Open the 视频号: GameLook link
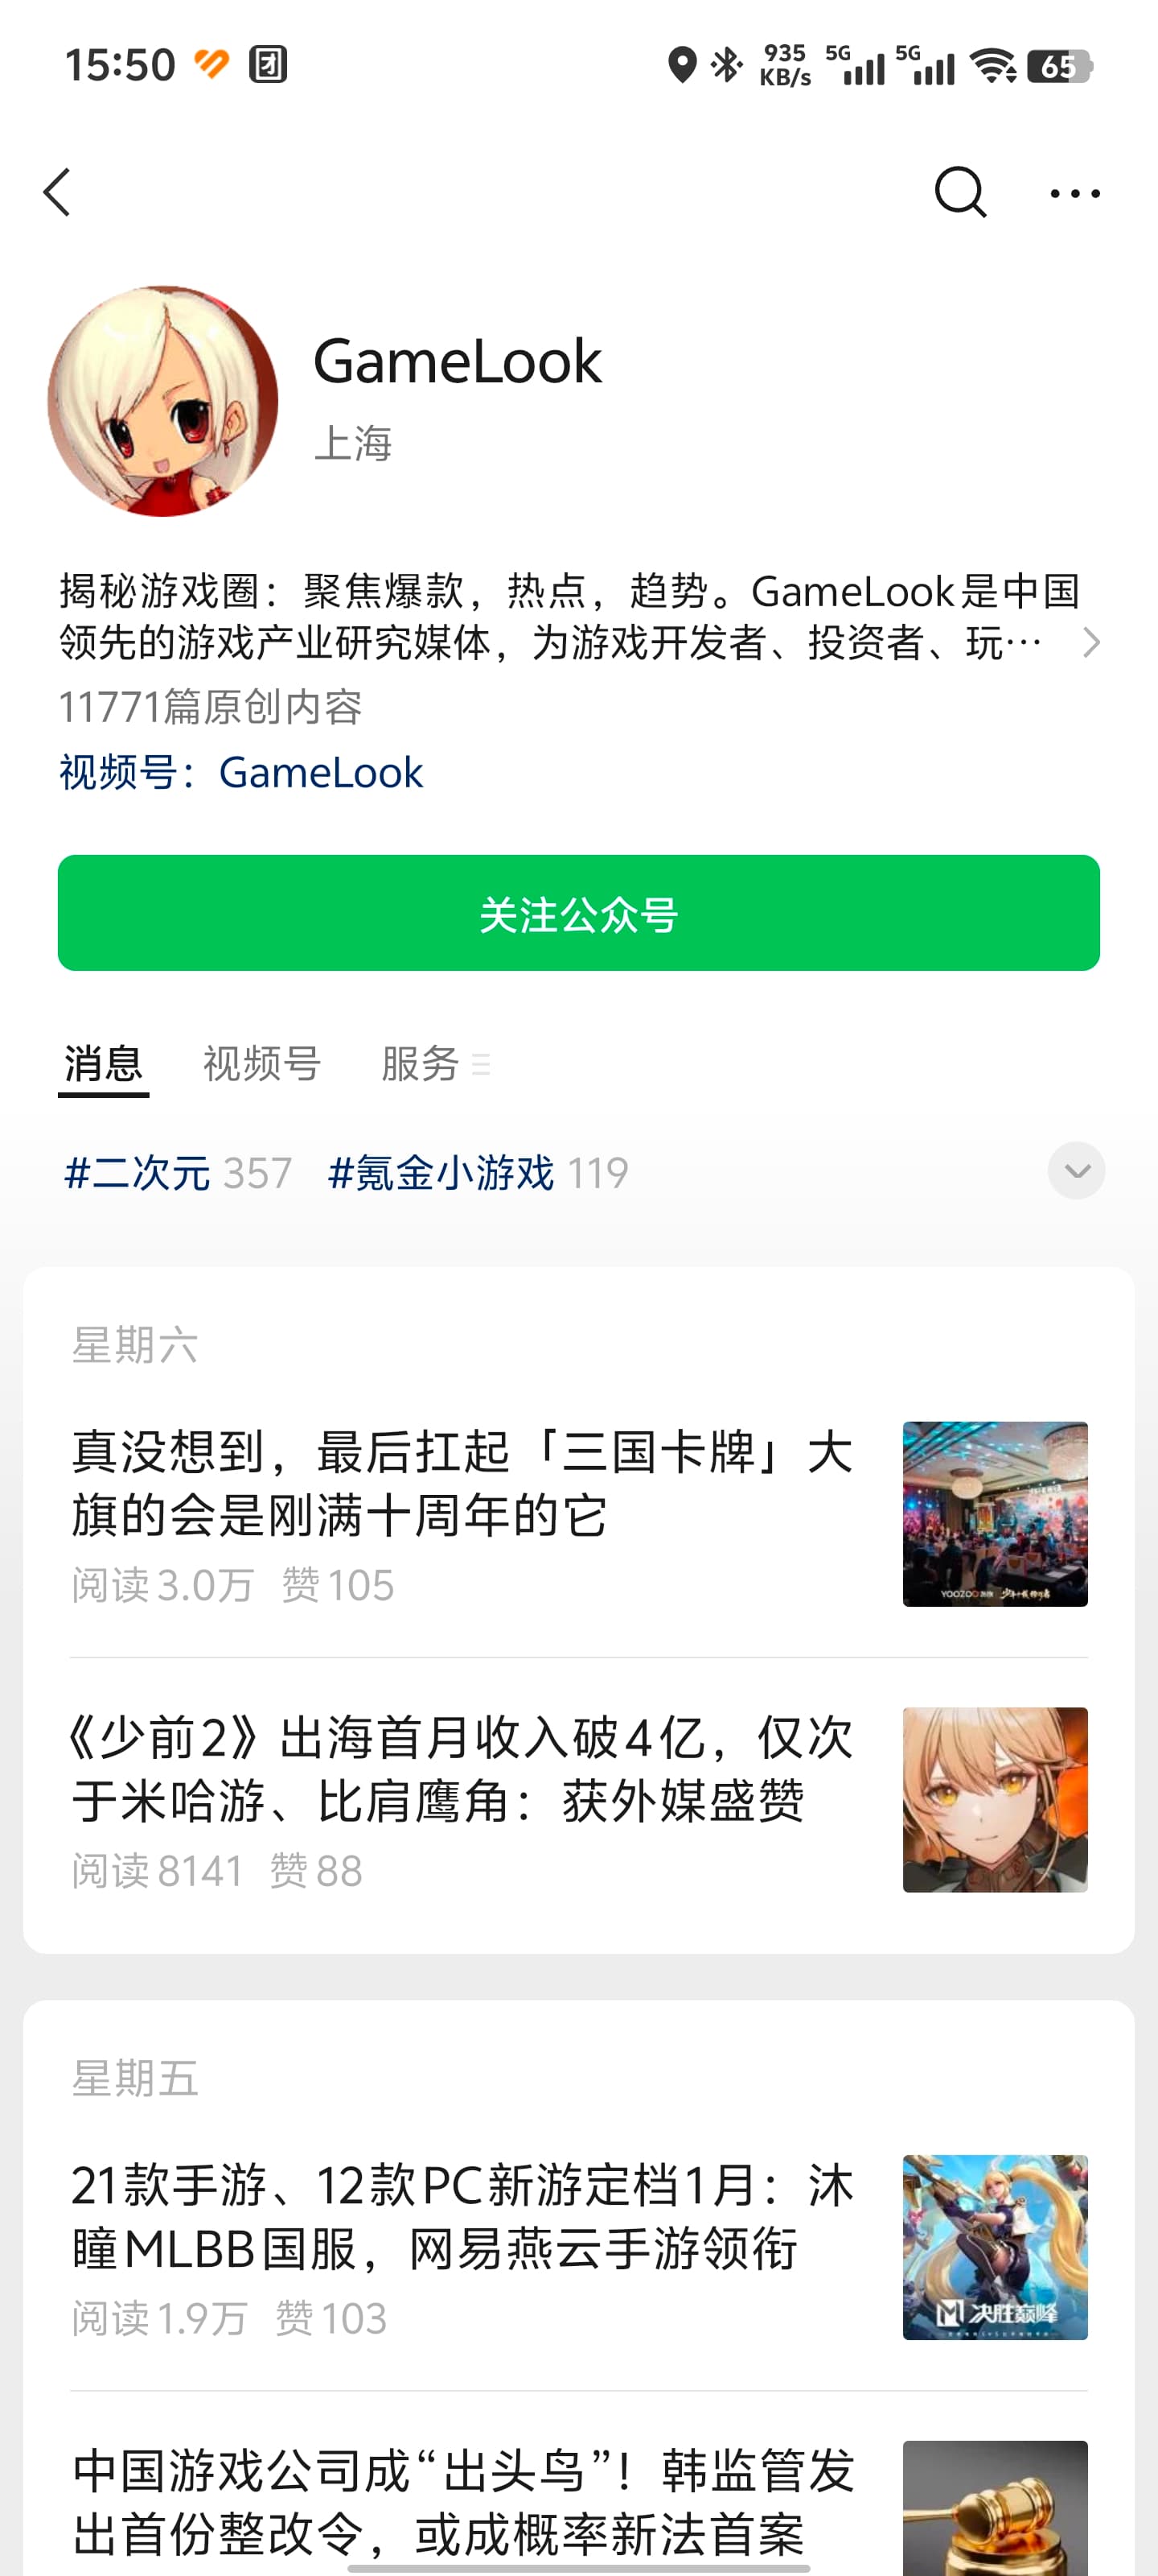This screenshot has height=2576, width=1158. tap(240, 773)
